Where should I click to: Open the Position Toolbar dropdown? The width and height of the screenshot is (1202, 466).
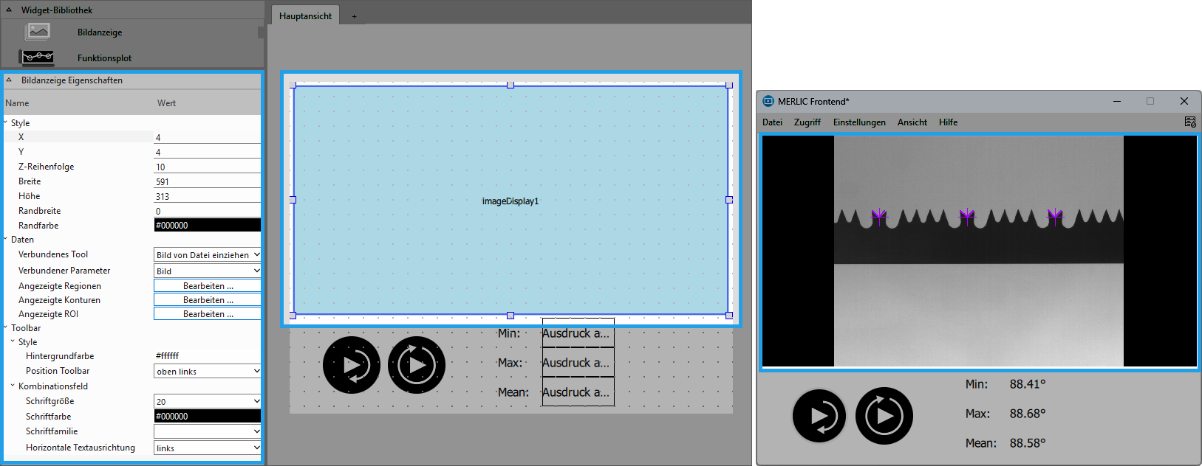click(207, 372)
